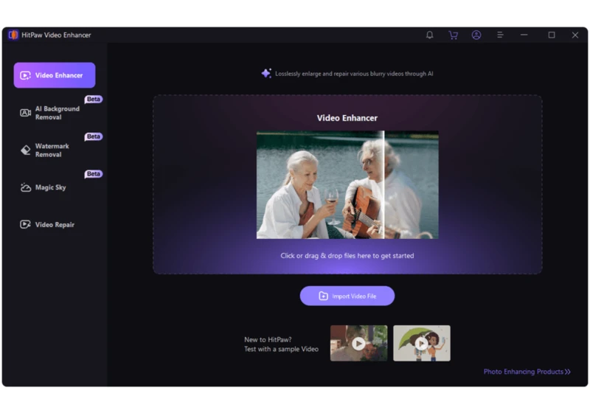Click 'Test with a sample Video' text

point(281,350)
